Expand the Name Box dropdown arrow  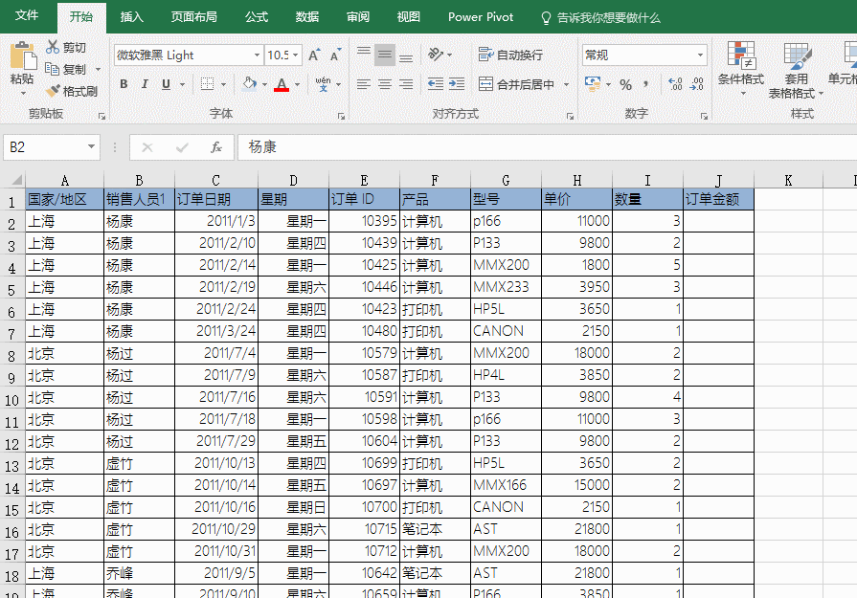click(92, 147)
